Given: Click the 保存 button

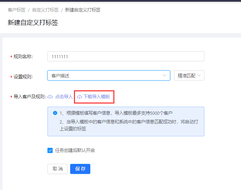Looking at the screenshot, I should (x=80, y=169).
